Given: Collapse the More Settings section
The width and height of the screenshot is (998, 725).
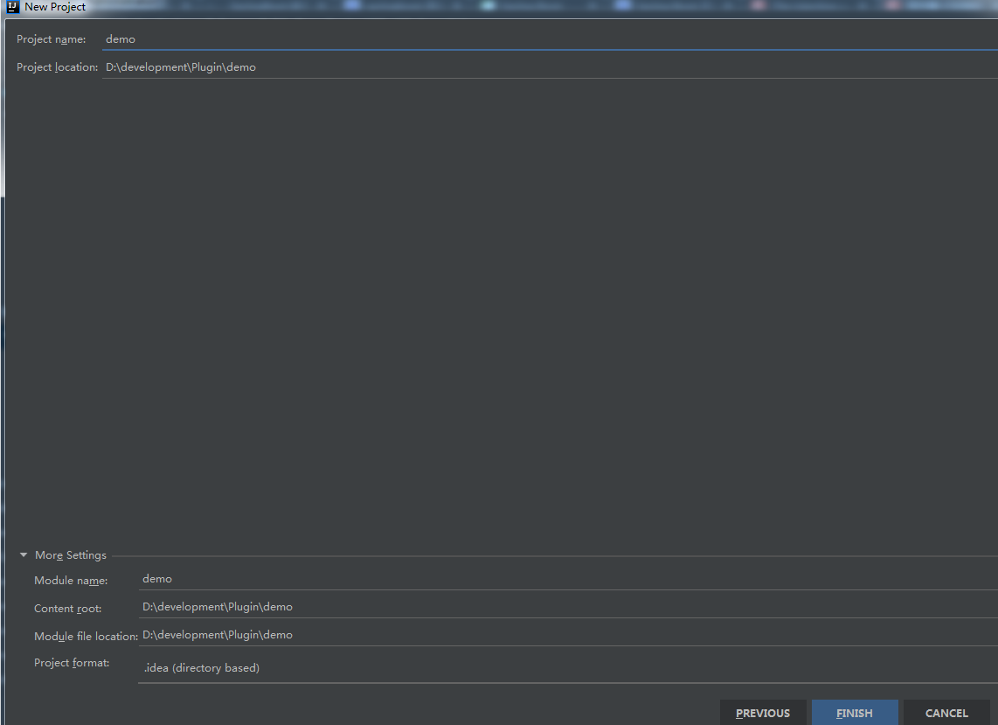Looking at the screenshot, I should pos(24,554).
